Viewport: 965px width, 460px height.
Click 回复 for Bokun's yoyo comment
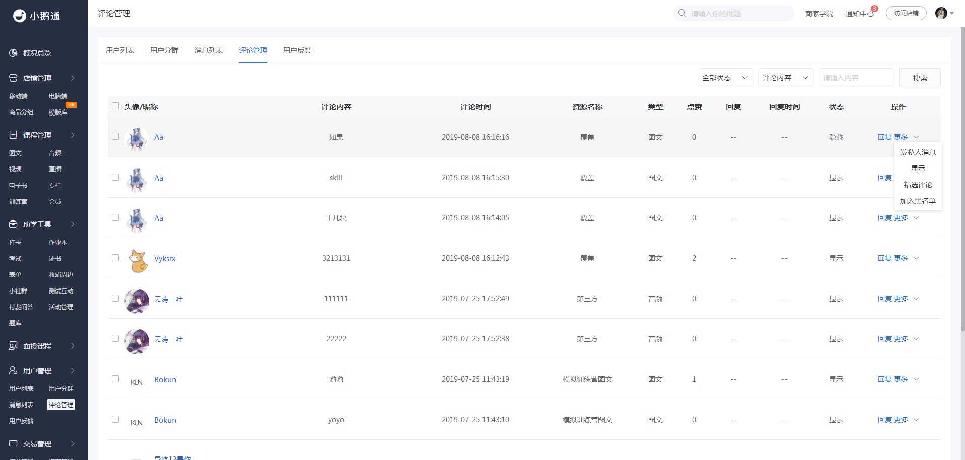click(884, 420)
